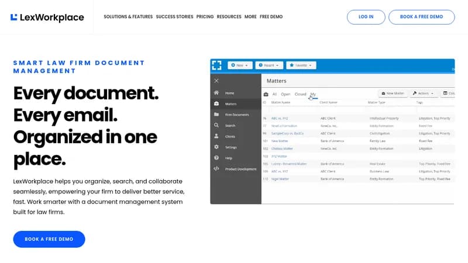Click the Matters briefcase icon in sidebar

(216, 103)
